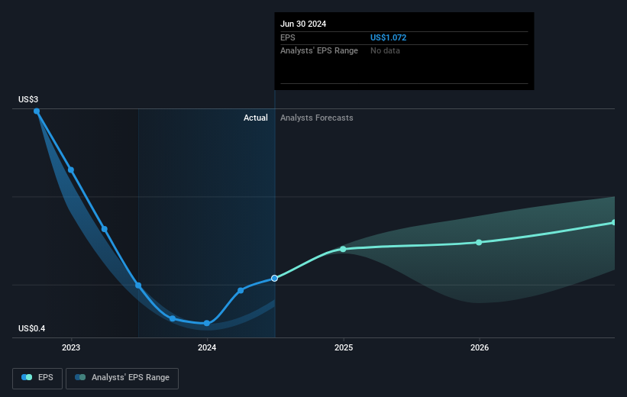
Task: Click the 2025 forecast EPS data point
Action: pos(343,249)
